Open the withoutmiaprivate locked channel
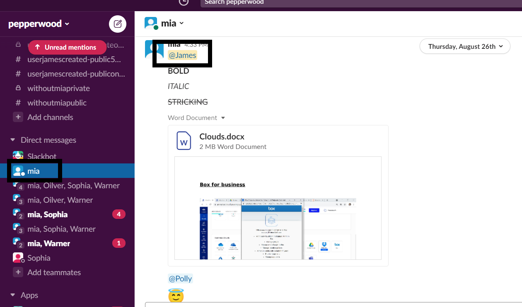The height and width of the screenshot is (307, 522). pos(58,88)
